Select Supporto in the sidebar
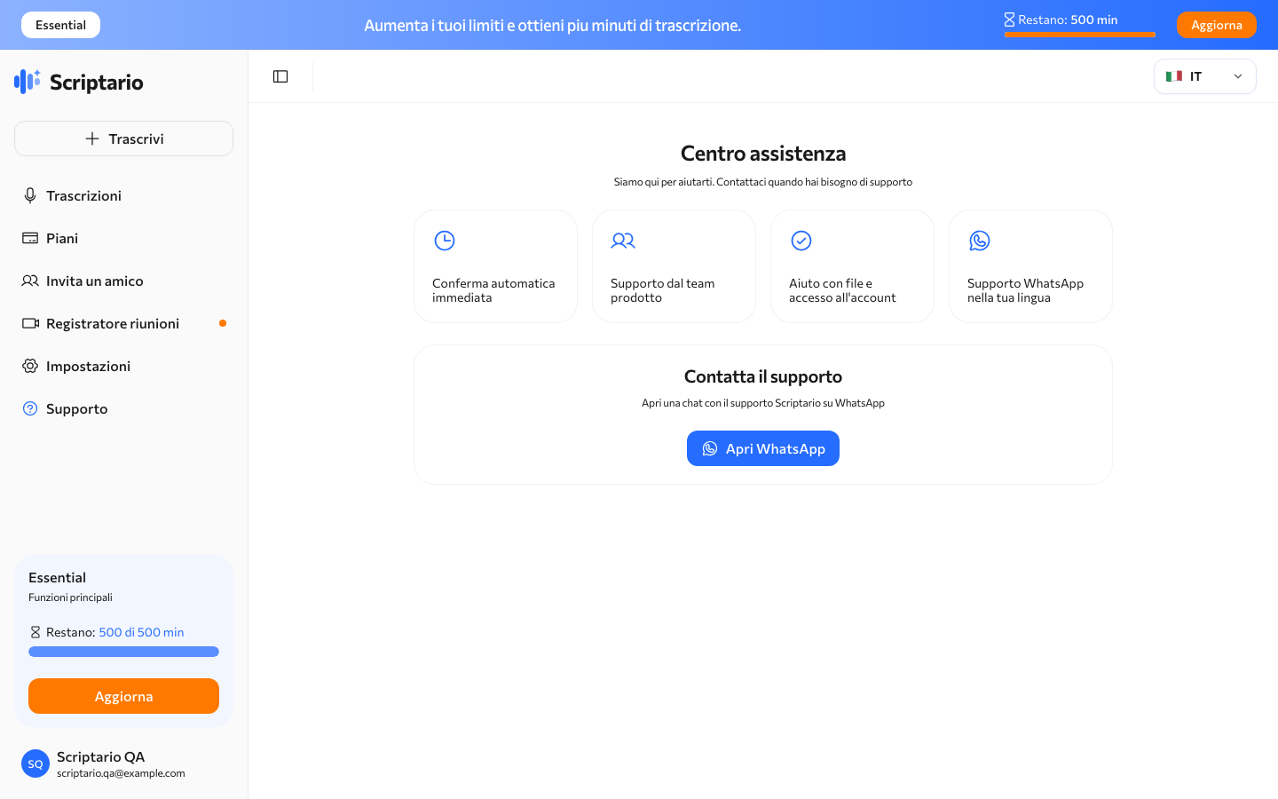The height and width of the screenshot is (799, 1278). [x=124, y=408]
